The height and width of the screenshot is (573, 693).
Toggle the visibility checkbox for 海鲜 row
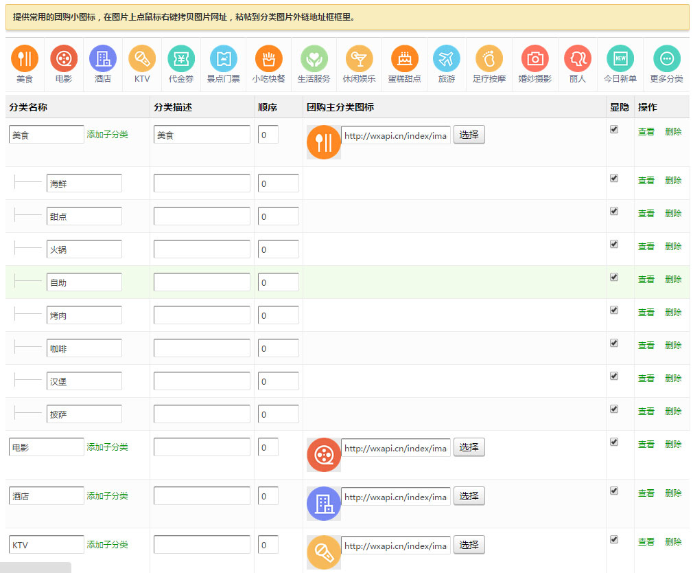click(x=614, y=178)
